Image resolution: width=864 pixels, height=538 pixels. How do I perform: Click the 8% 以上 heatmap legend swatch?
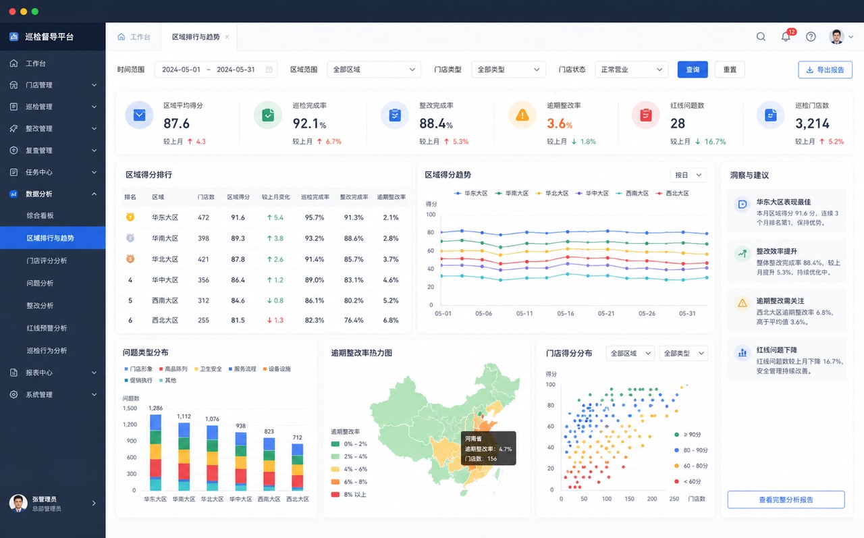coord(335,495)
